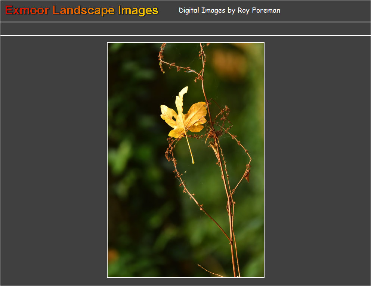Click the word 'Exmoor' in the heading
Screen dimensions: 371x286
pyautogui.click(x=27, y=10)
